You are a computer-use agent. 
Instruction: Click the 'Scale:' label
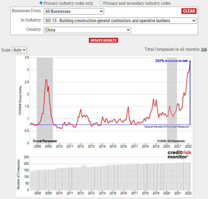click(x=6, y=50)
